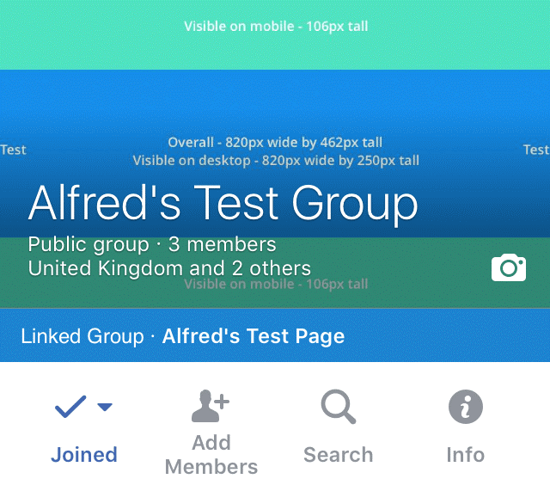Tap the Info text label
The image size is (550, 485).
pos(466,455)
